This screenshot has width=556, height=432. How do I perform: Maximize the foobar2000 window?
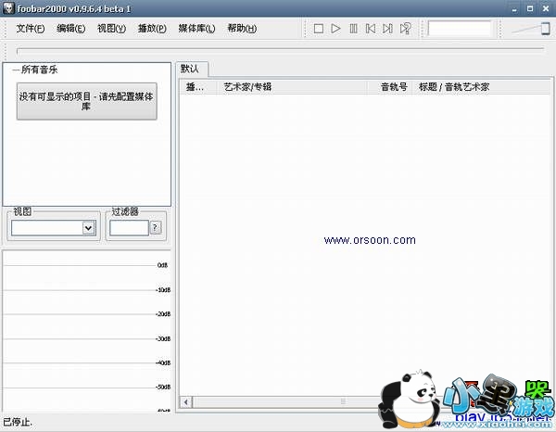coord(530,8)
